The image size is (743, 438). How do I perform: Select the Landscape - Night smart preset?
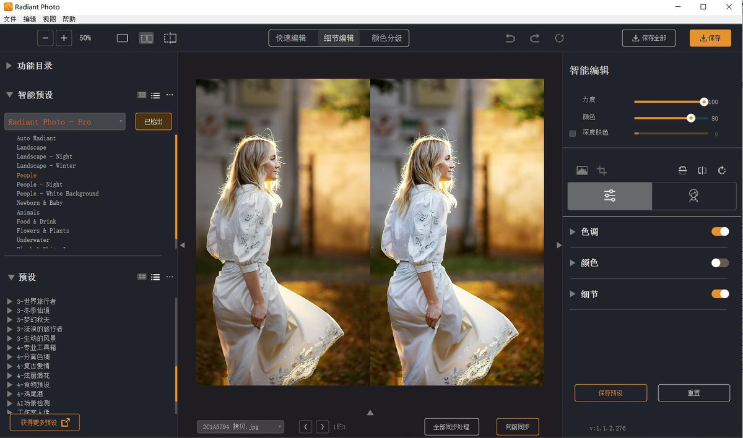click(45, 157)
